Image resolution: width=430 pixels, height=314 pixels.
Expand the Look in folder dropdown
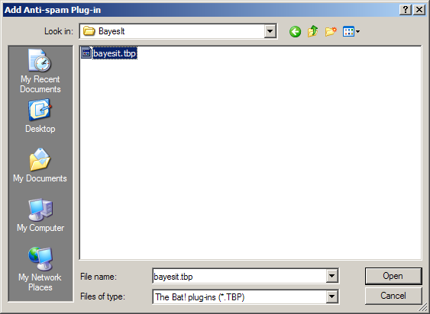[x=270, y=31]
